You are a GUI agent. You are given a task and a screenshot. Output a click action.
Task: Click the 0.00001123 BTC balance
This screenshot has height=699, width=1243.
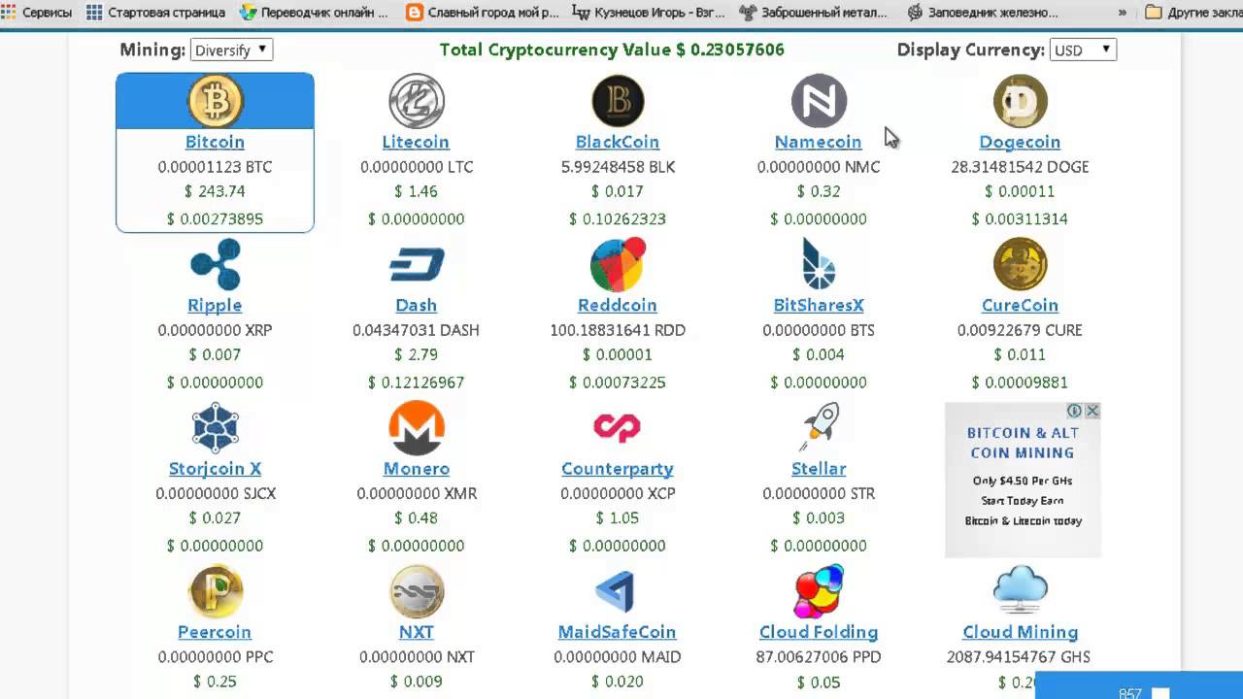pyautogui.click(x=215, y=167)
